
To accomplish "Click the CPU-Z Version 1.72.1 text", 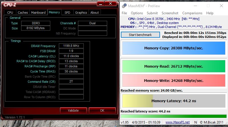I will pyautogui.click(x=15, y=117).
